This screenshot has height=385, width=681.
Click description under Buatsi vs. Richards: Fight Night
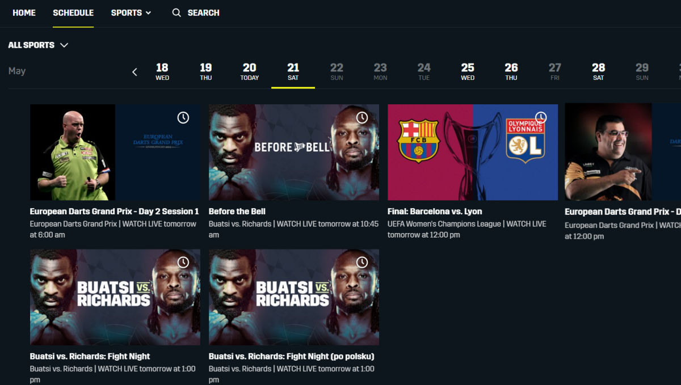pyautogui.click(x=113, y=374)
